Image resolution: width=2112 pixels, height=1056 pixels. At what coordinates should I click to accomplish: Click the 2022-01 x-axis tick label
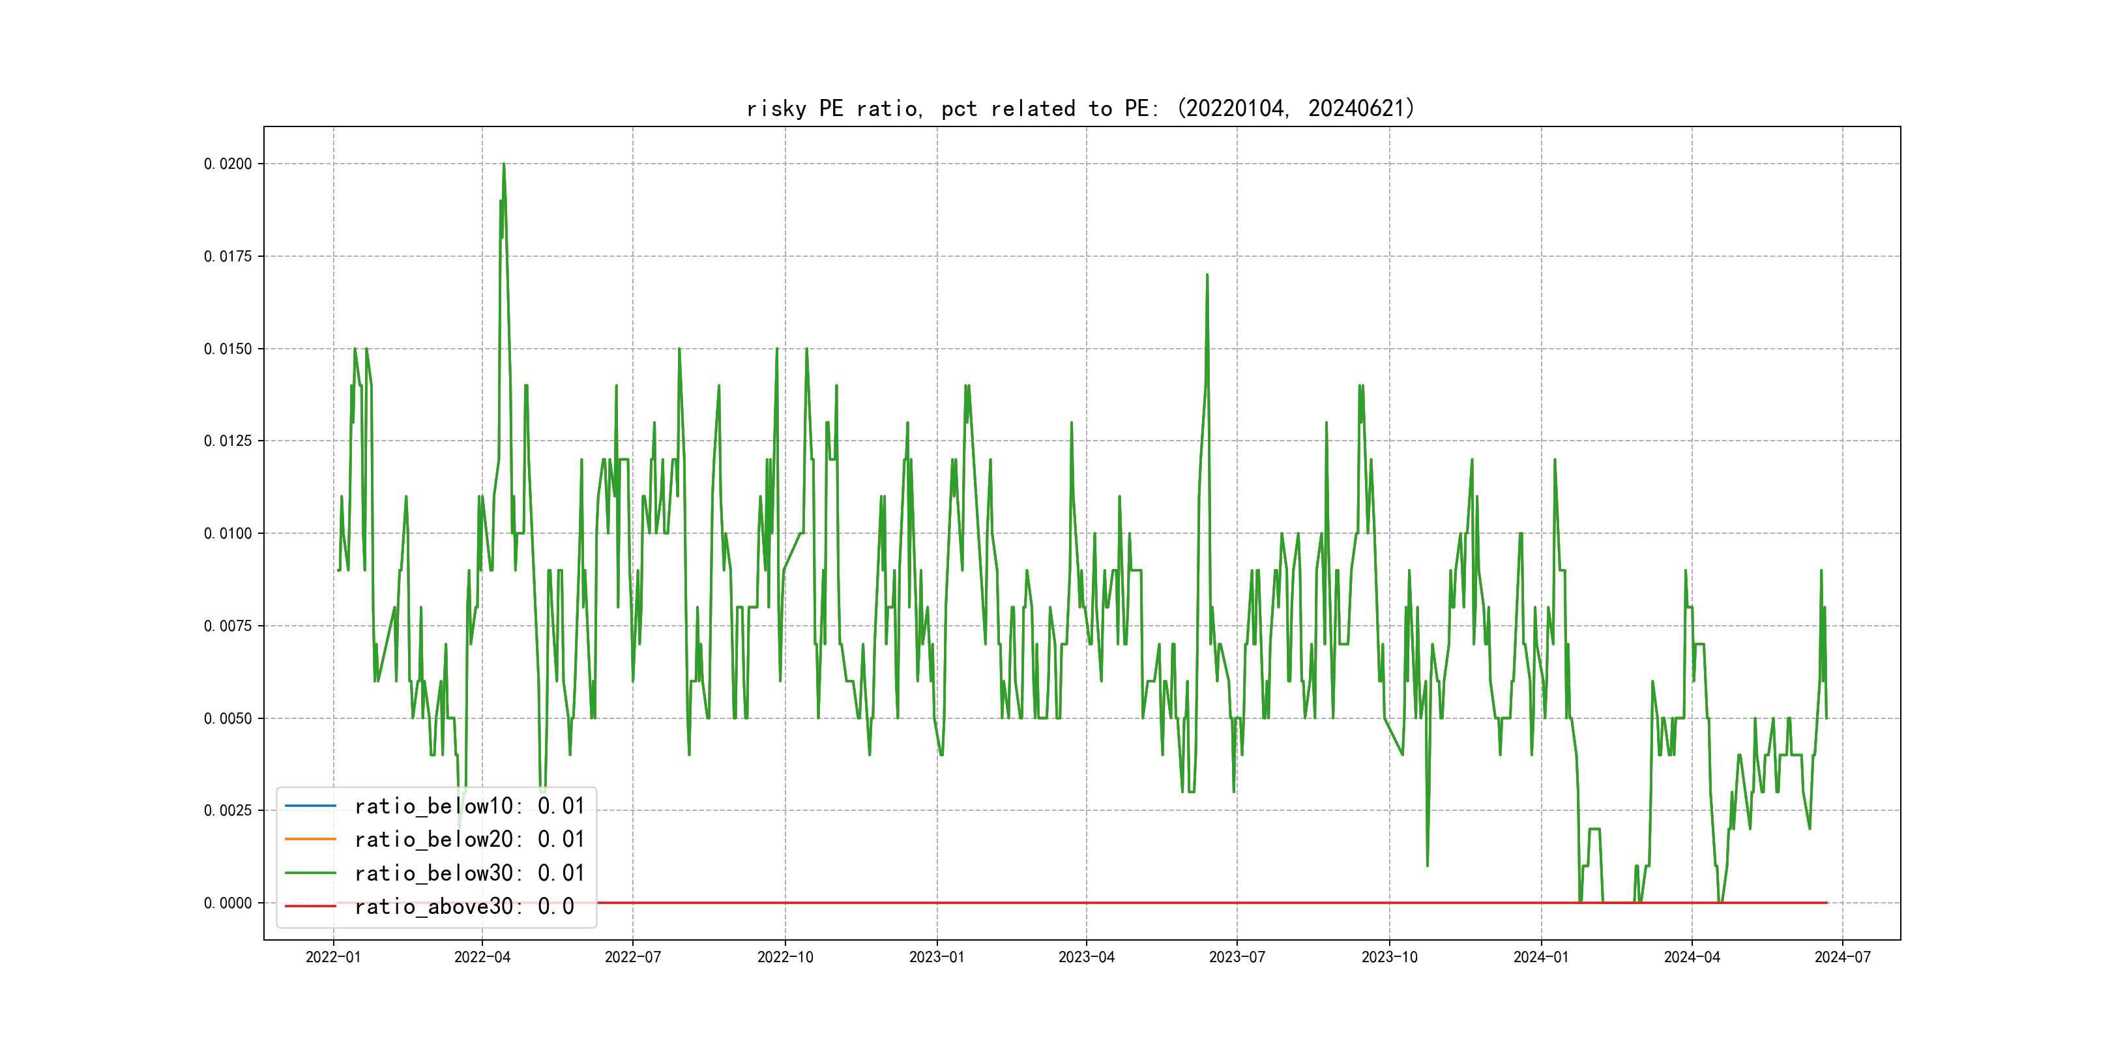[333, 958]
